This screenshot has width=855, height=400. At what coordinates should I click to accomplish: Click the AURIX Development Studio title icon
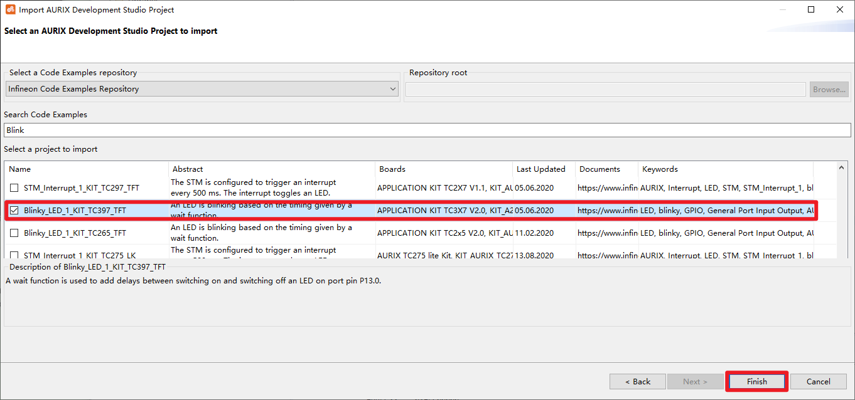pos(10,9)
